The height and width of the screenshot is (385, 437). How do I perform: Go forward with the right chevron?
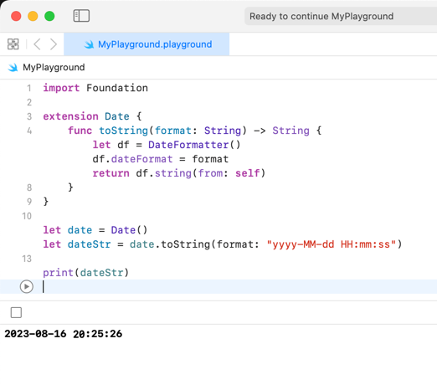[54, 44]
